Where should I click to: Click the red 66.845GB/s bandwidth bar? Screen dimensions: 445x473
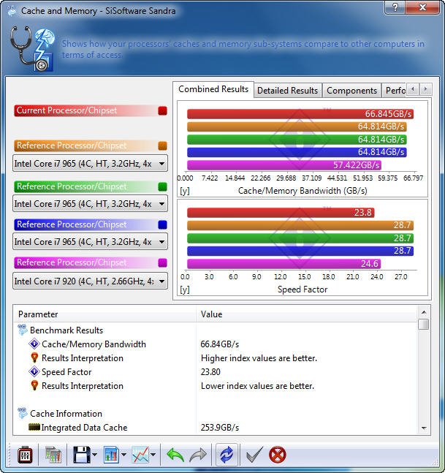pyautogui.click(x=300, y=114)
